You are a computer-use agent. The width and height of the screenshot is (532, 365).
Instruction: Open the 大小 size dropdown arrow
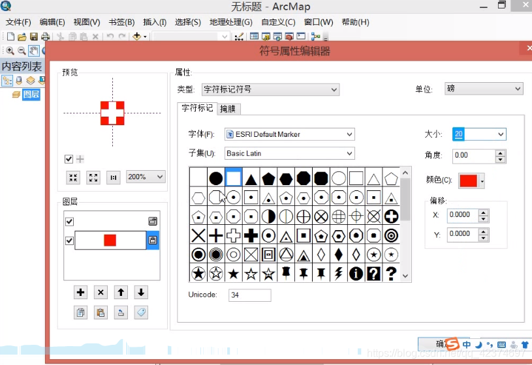coord(501,134)
